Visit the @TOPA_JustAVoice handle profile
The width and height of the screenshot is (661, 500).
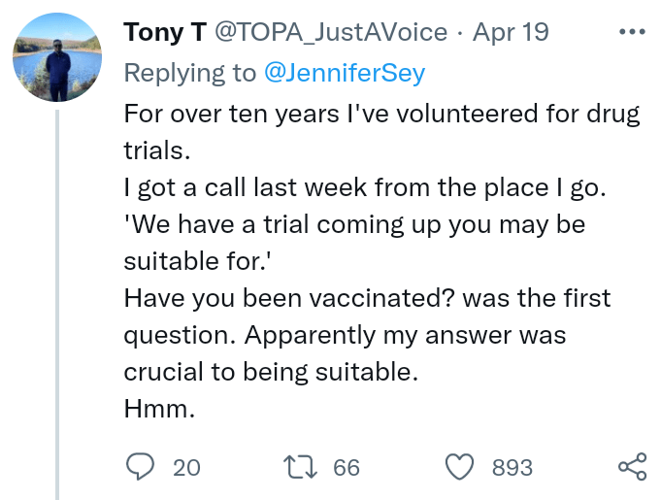click(330, 32)
